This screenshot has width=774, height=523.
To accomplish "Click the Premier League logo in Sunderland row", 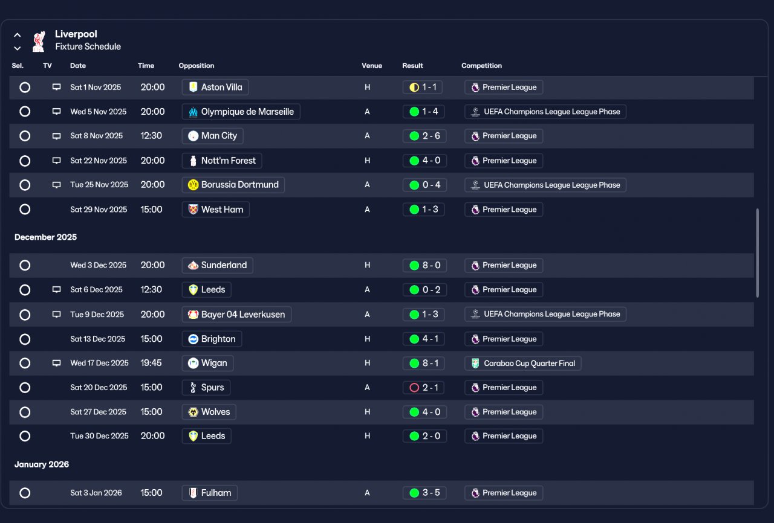I will [475, 265].
